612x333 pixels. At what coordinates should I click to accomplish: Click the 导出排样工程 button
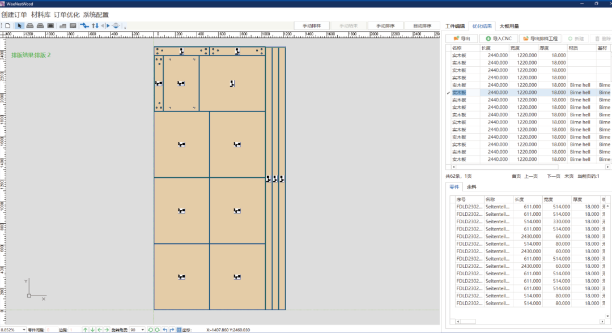tap(541, 39)
